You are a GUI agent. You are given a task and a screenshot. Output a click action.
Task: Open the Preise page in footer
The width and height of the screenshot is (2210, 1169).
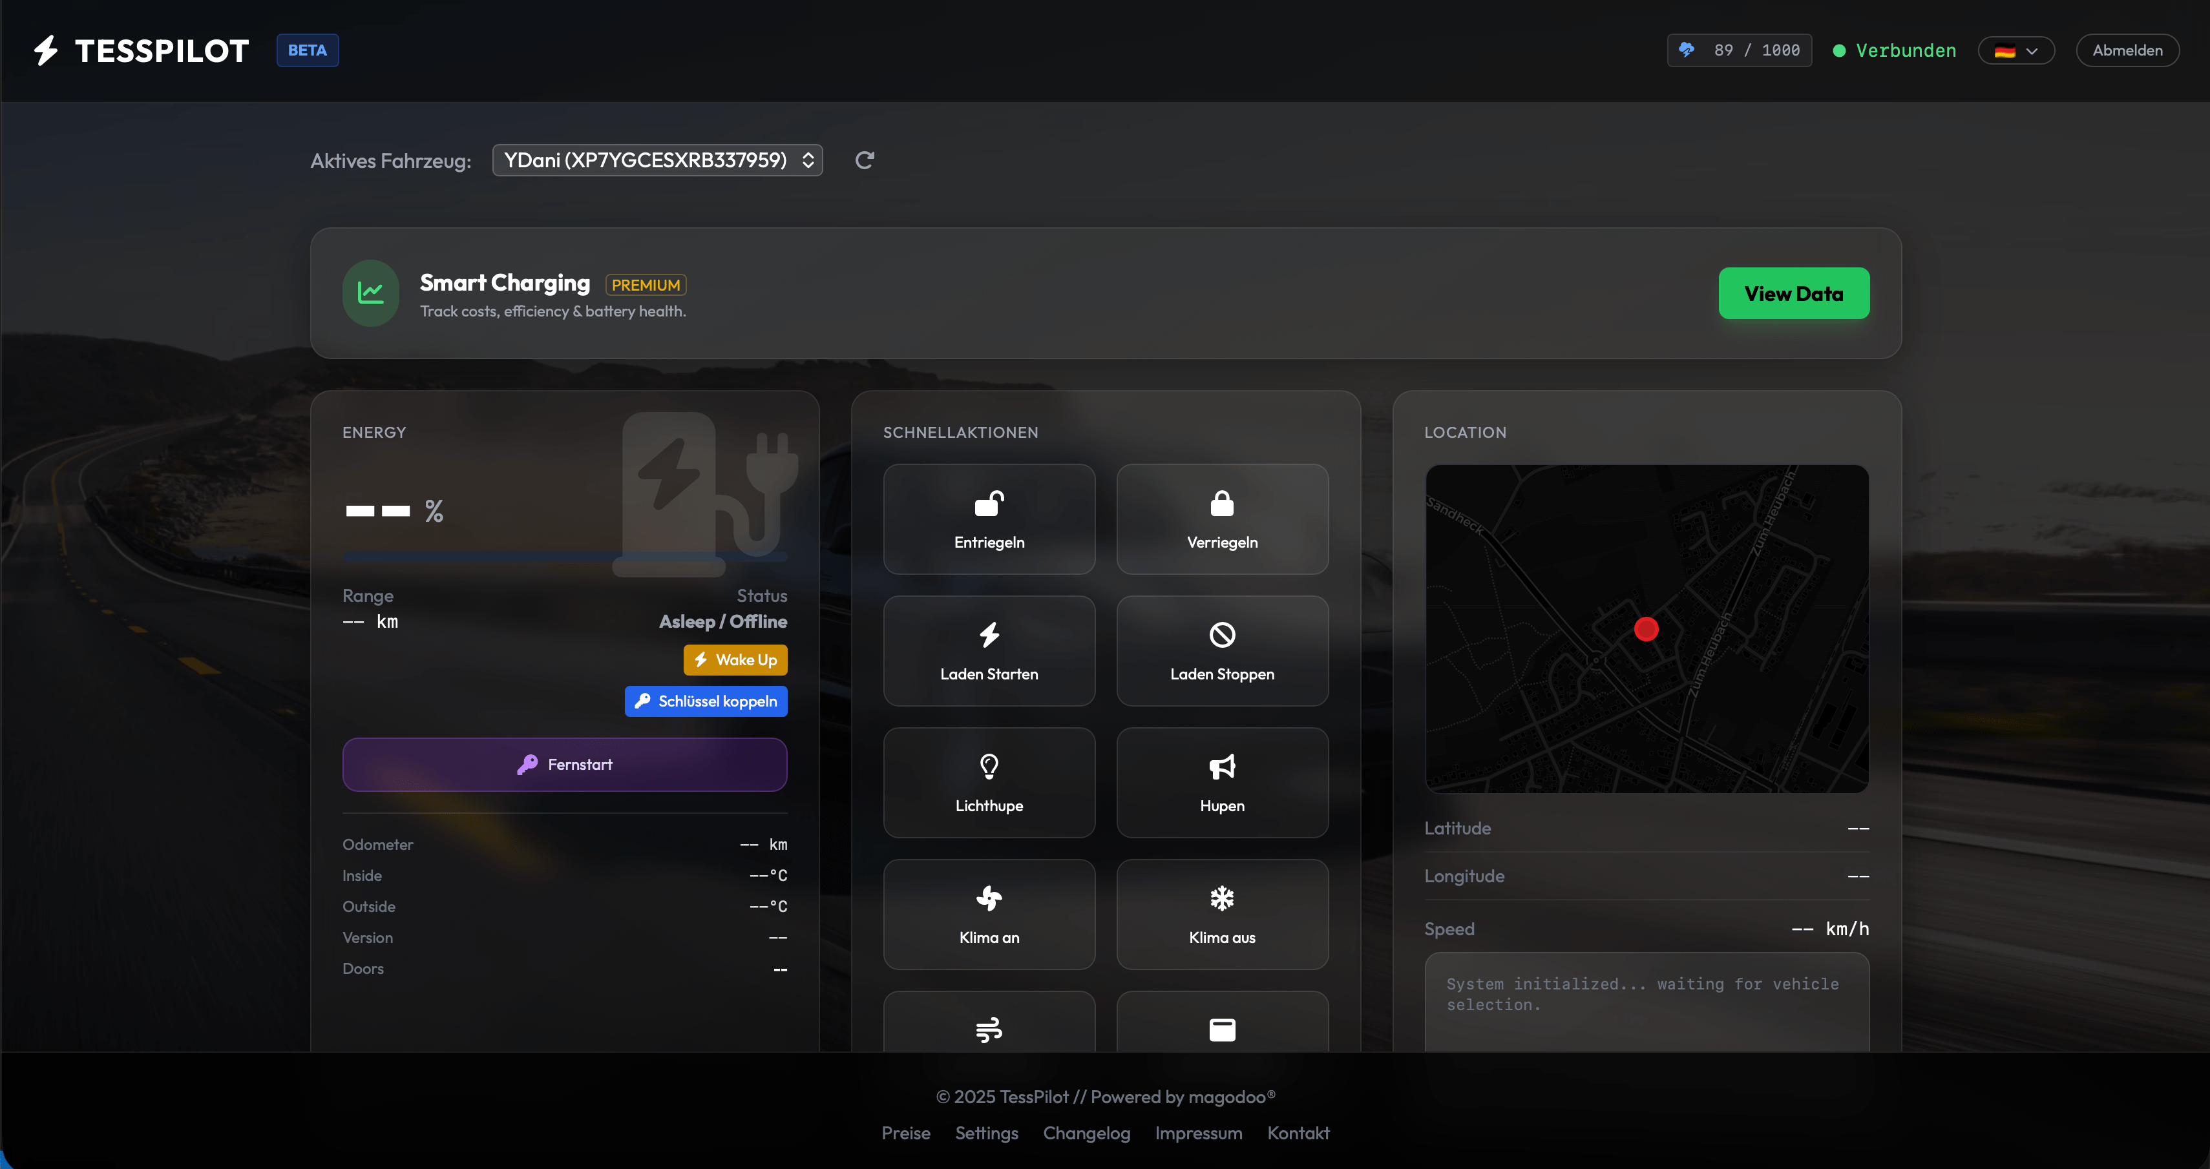point(906,1133)
